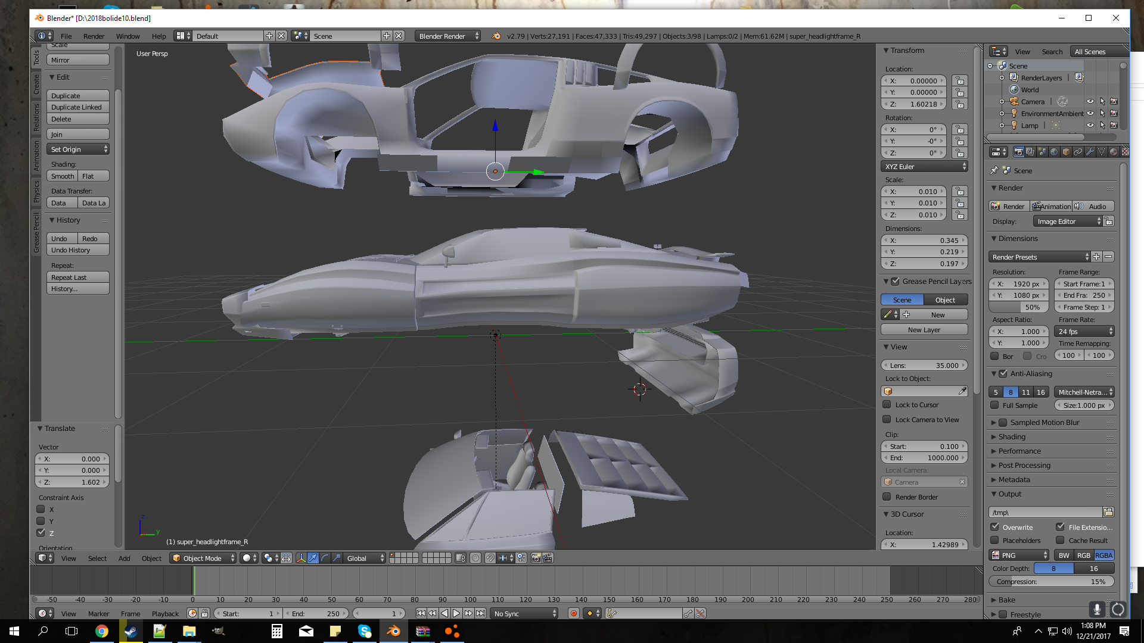The height and width of the screenshot is (643, 1144).
Task: Open the World properties tab globe icon
Action: click(1054, 152)
